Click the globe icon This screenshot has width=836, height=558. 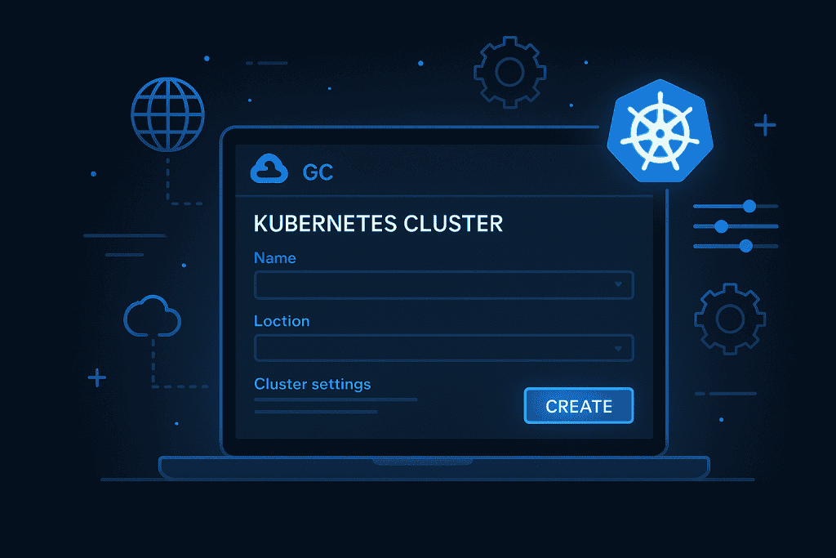[x=168, y=114]
